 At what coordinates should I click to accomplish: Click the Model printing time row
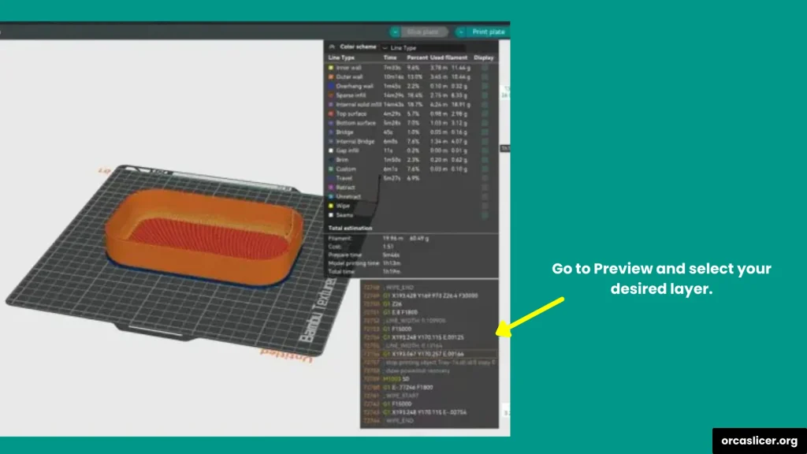pos(364,263)
